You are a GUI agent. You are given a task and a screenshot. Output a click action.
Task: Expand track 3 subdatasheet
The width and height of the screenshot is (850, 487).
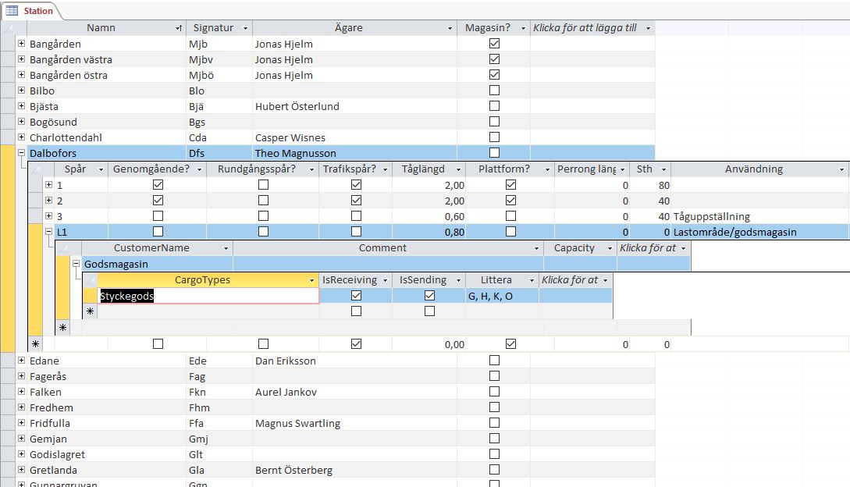49,216
